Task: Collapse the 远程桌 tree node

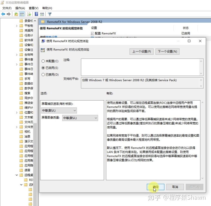Action: [17, 175]
